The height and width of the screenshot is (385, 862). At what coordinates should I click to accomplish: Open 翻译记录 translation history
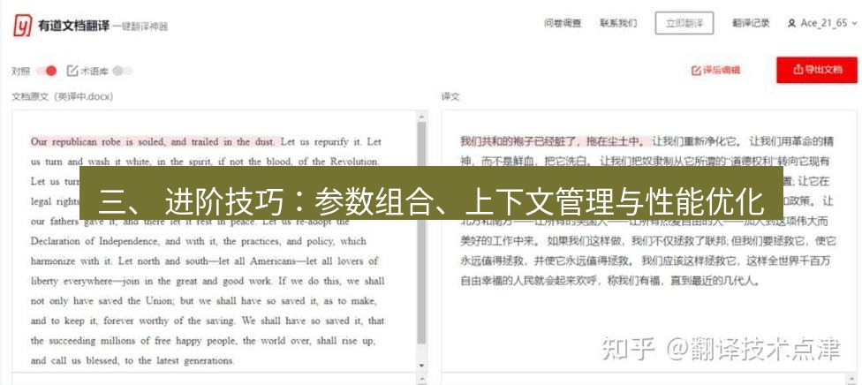pos(751,23)
